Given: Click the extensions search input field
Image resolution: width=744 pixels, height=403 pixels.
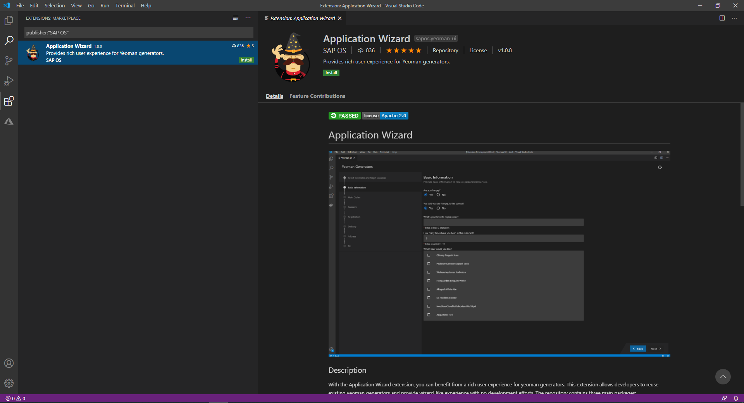Looking at the screenshot, I should pyautogui.click(x=139, y=32).
